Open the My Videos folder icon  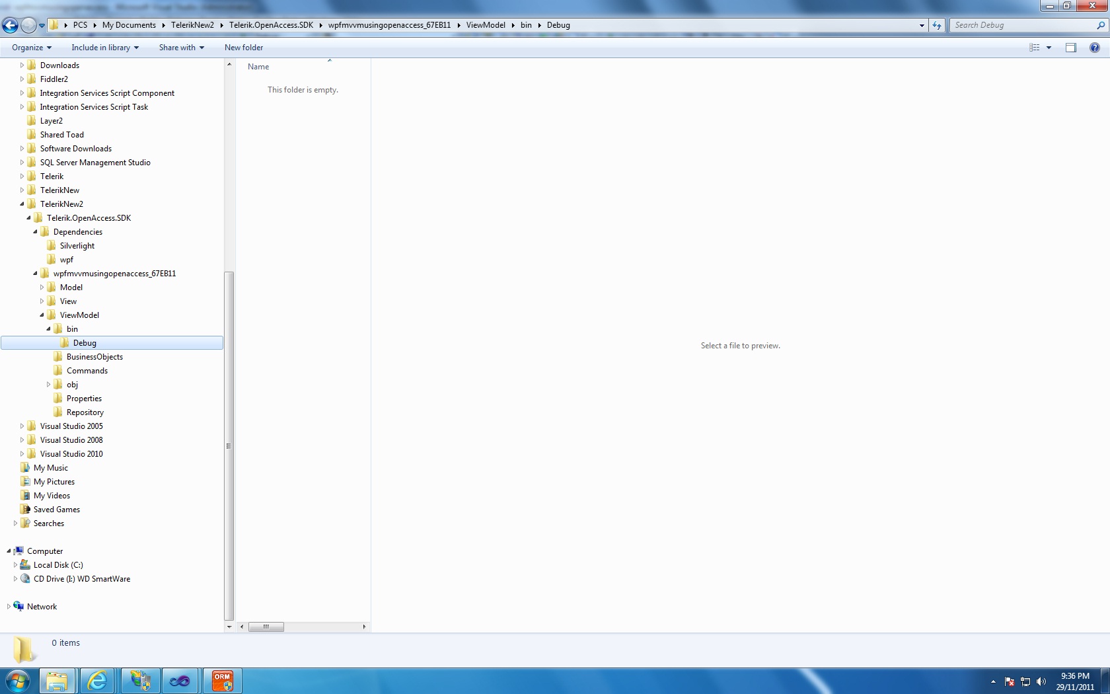click(25, 496)
